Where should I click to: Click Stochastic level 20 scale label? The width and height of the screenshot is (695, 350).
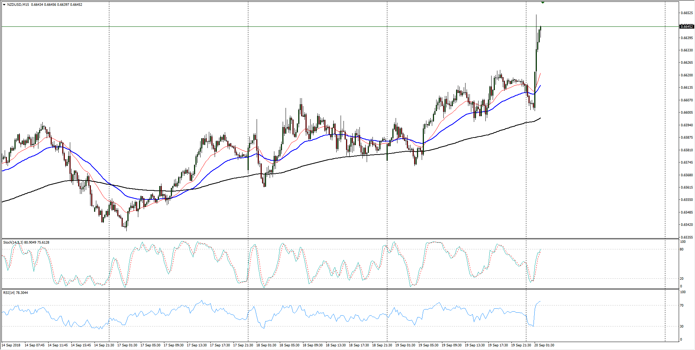click(682, 279)
